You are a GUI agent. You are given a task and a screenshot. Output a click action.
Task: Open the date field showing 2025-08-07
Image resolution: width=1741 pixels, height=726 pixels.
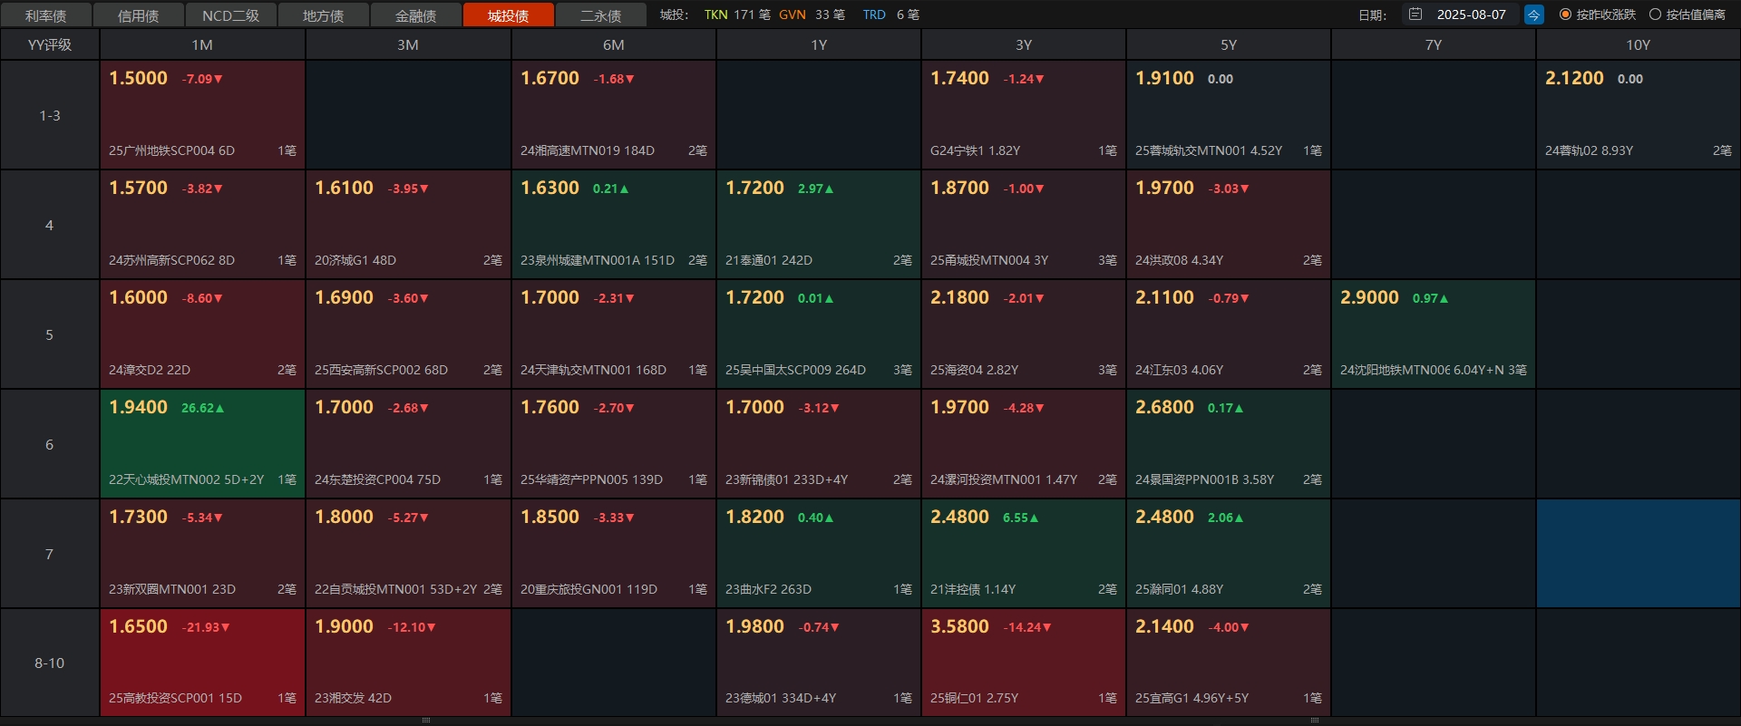[1471, 15]
